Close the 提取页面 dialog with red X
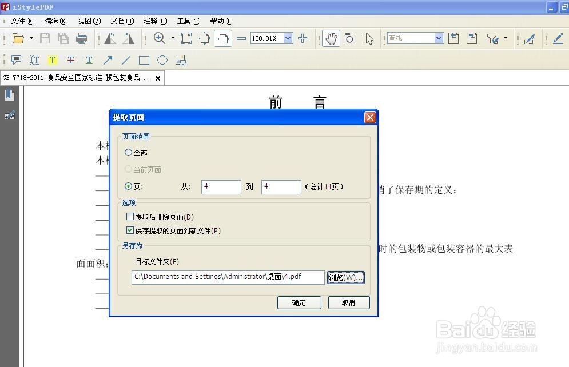The image size is (569, 367). [370, 118]
